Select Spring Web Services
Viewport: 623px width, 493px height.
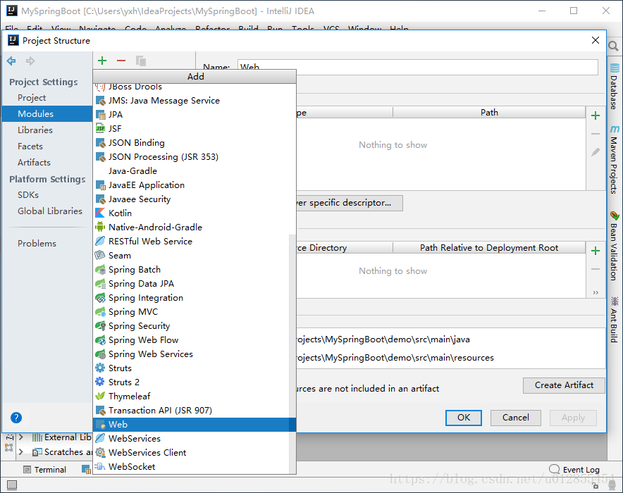(195, 354)
